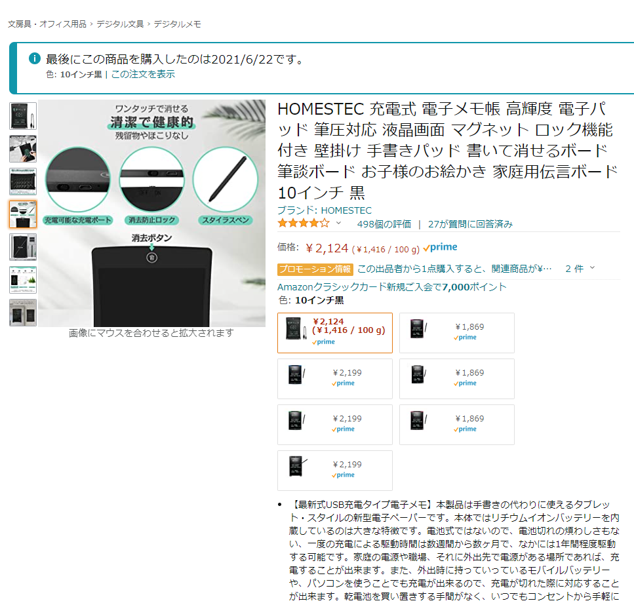Image resolution: width=634 pixels, height=603 pixels.
Task: Select the second-row ¥2,199 variant swatch
Action: point(335,379)
